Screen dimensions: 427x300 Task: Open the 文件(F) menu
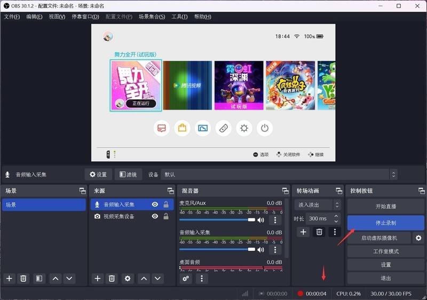pyautogui.click(x=12, y=17)
